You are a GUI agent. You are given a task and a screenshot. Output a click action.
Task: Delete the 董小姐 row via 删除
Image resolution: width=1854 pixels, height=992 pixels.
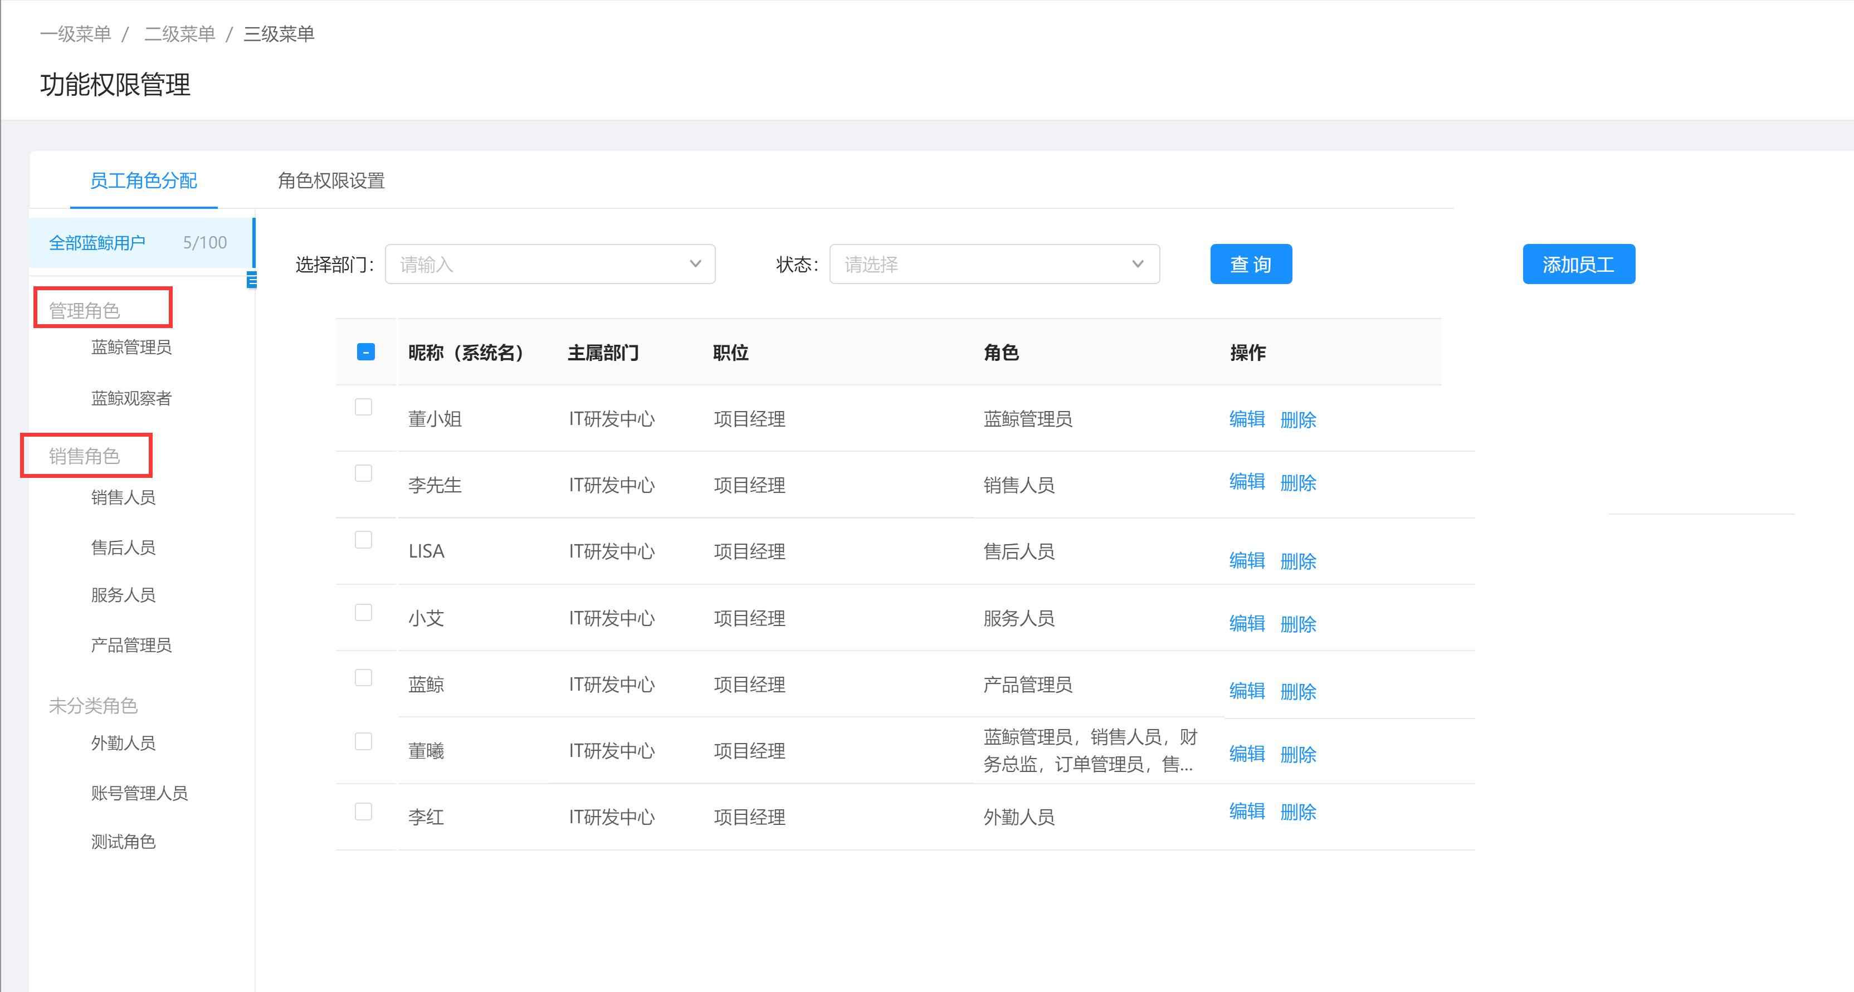click(1299, 420)
